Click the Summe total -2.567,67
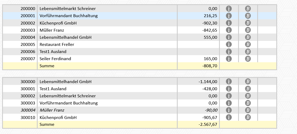297x134 pixels. coord(208,125)
